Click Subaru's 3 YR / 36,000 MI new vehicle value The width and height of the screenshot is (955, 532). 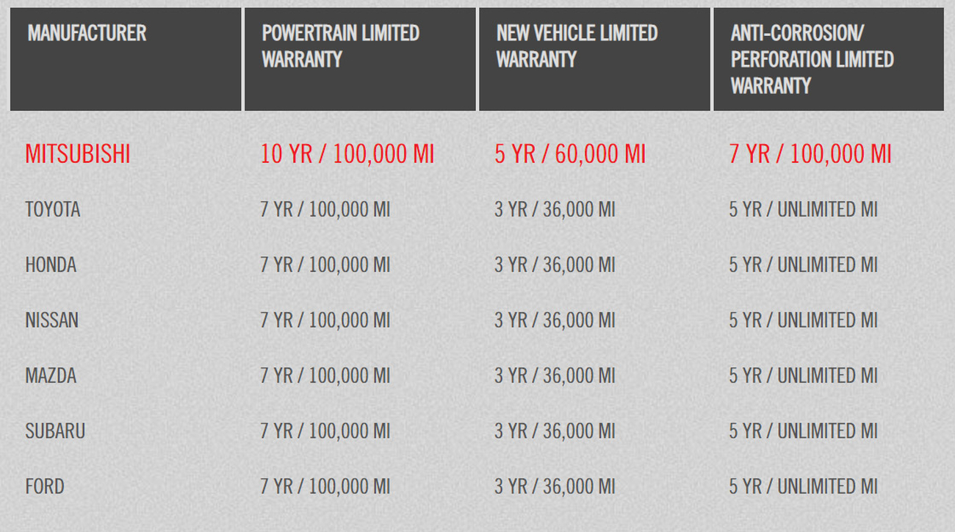point(555,431)
